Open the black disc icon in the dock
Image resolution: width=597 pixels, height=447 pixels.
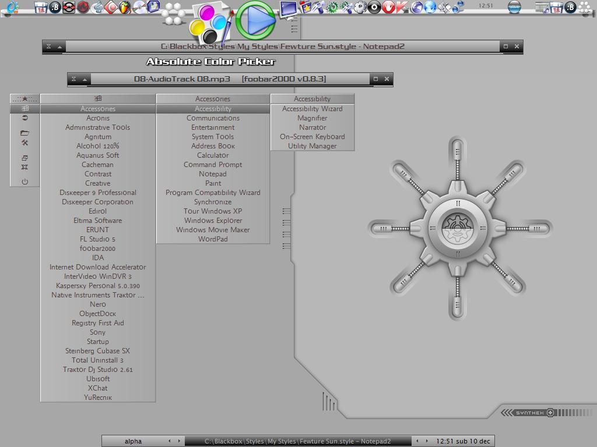coord(374,7)
